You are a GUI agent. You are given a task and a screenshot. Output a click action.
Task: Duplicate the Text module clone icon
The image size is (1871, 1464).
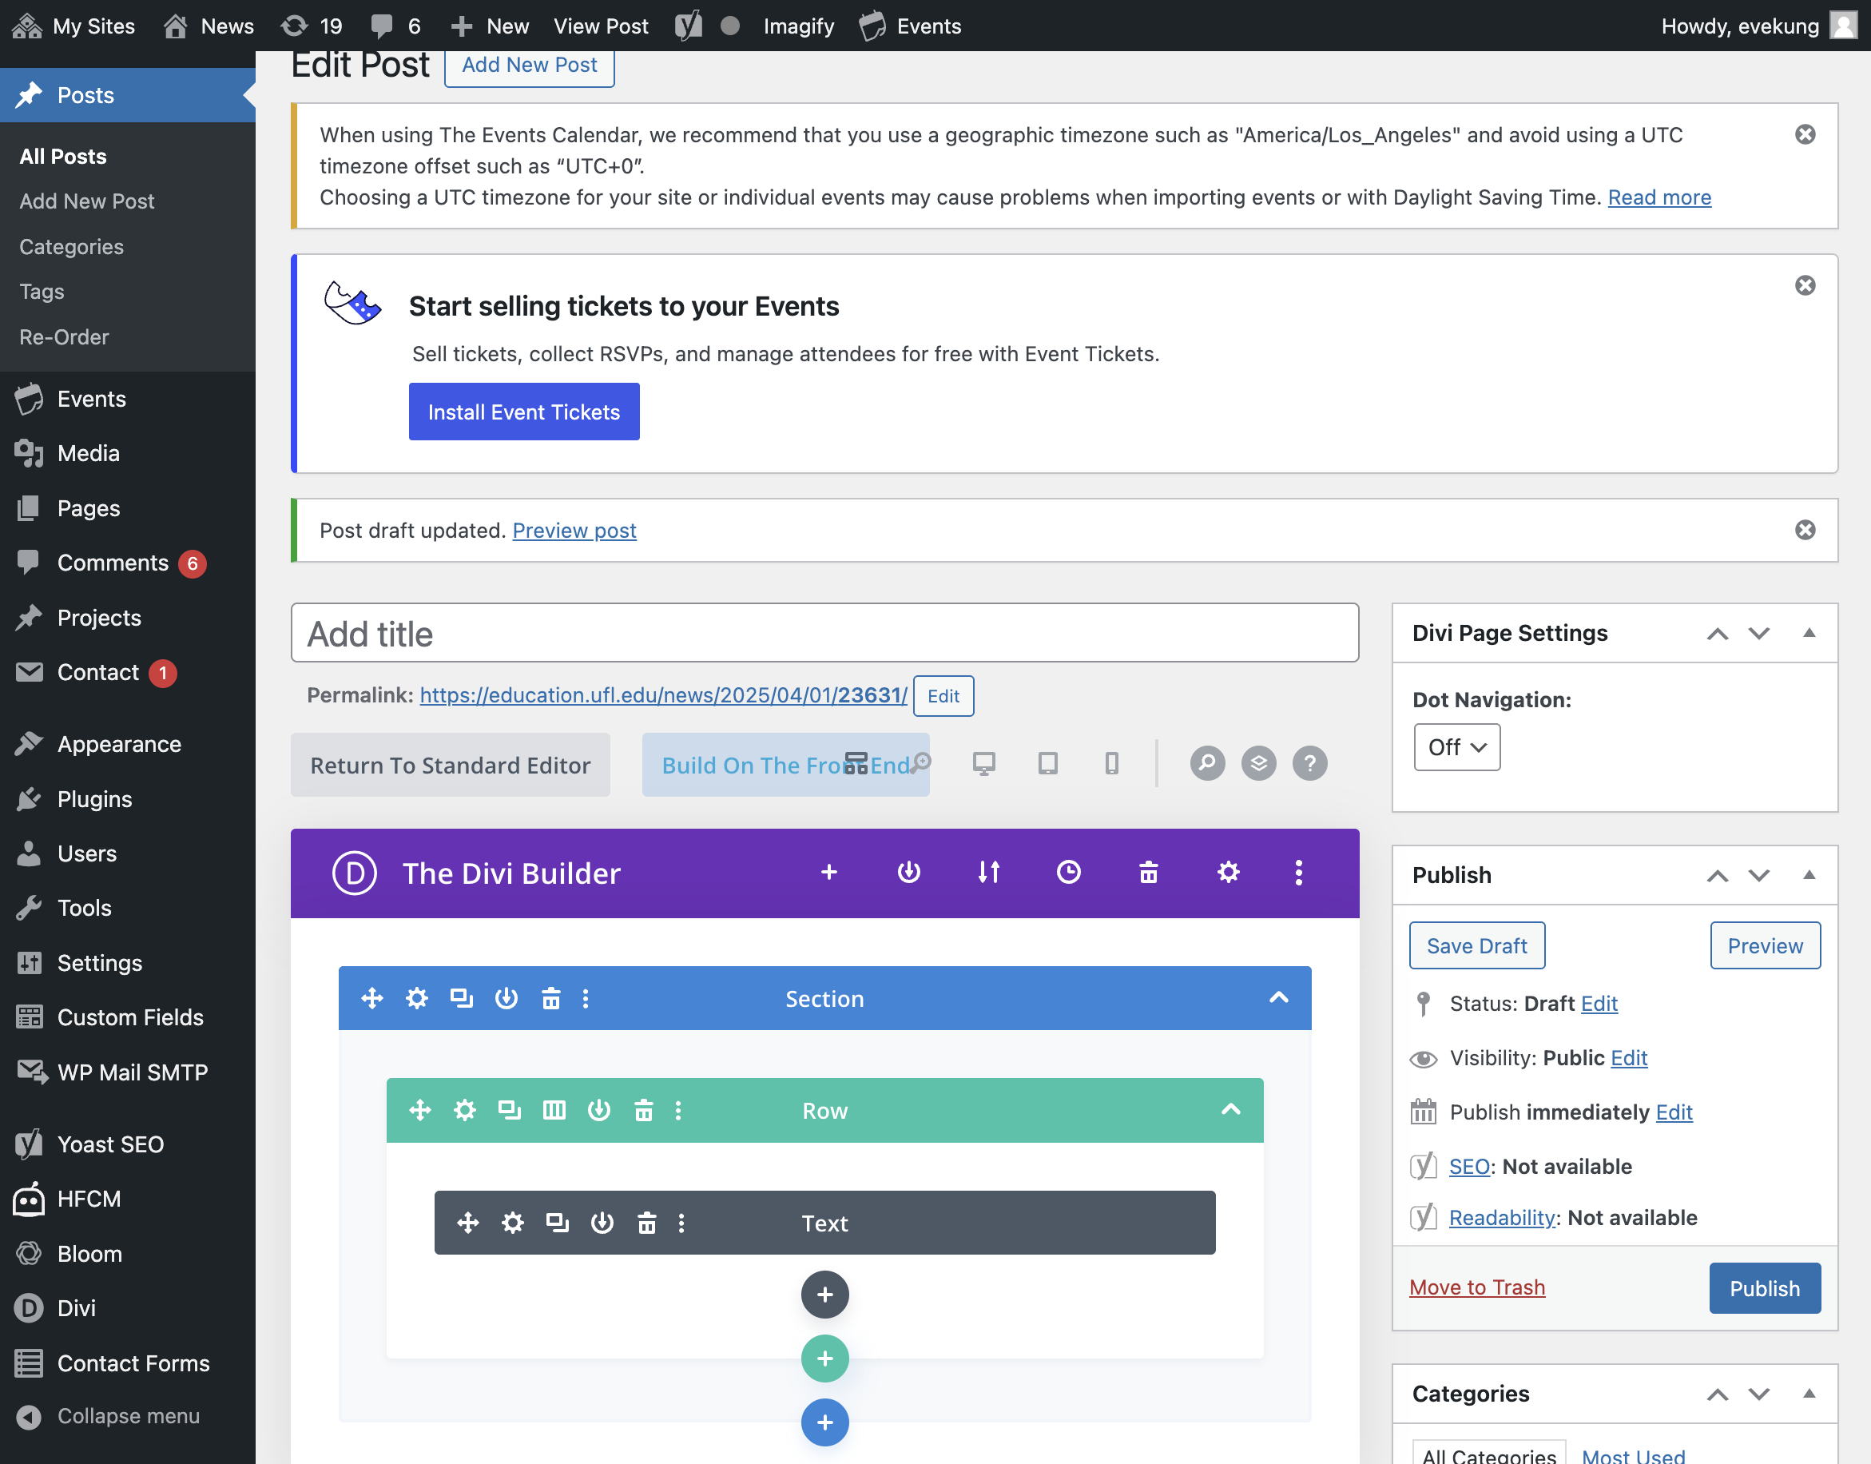click(557, 1223)
